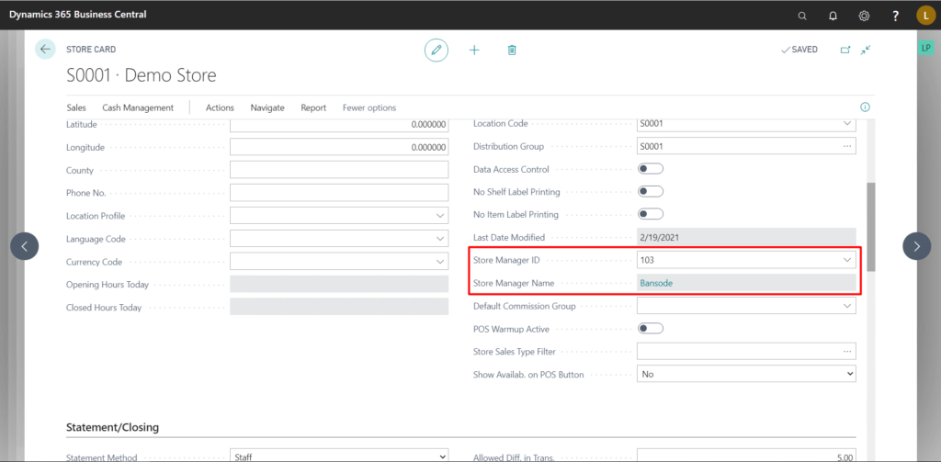Toggle Data Access Control switch

(x=650, y=169)
